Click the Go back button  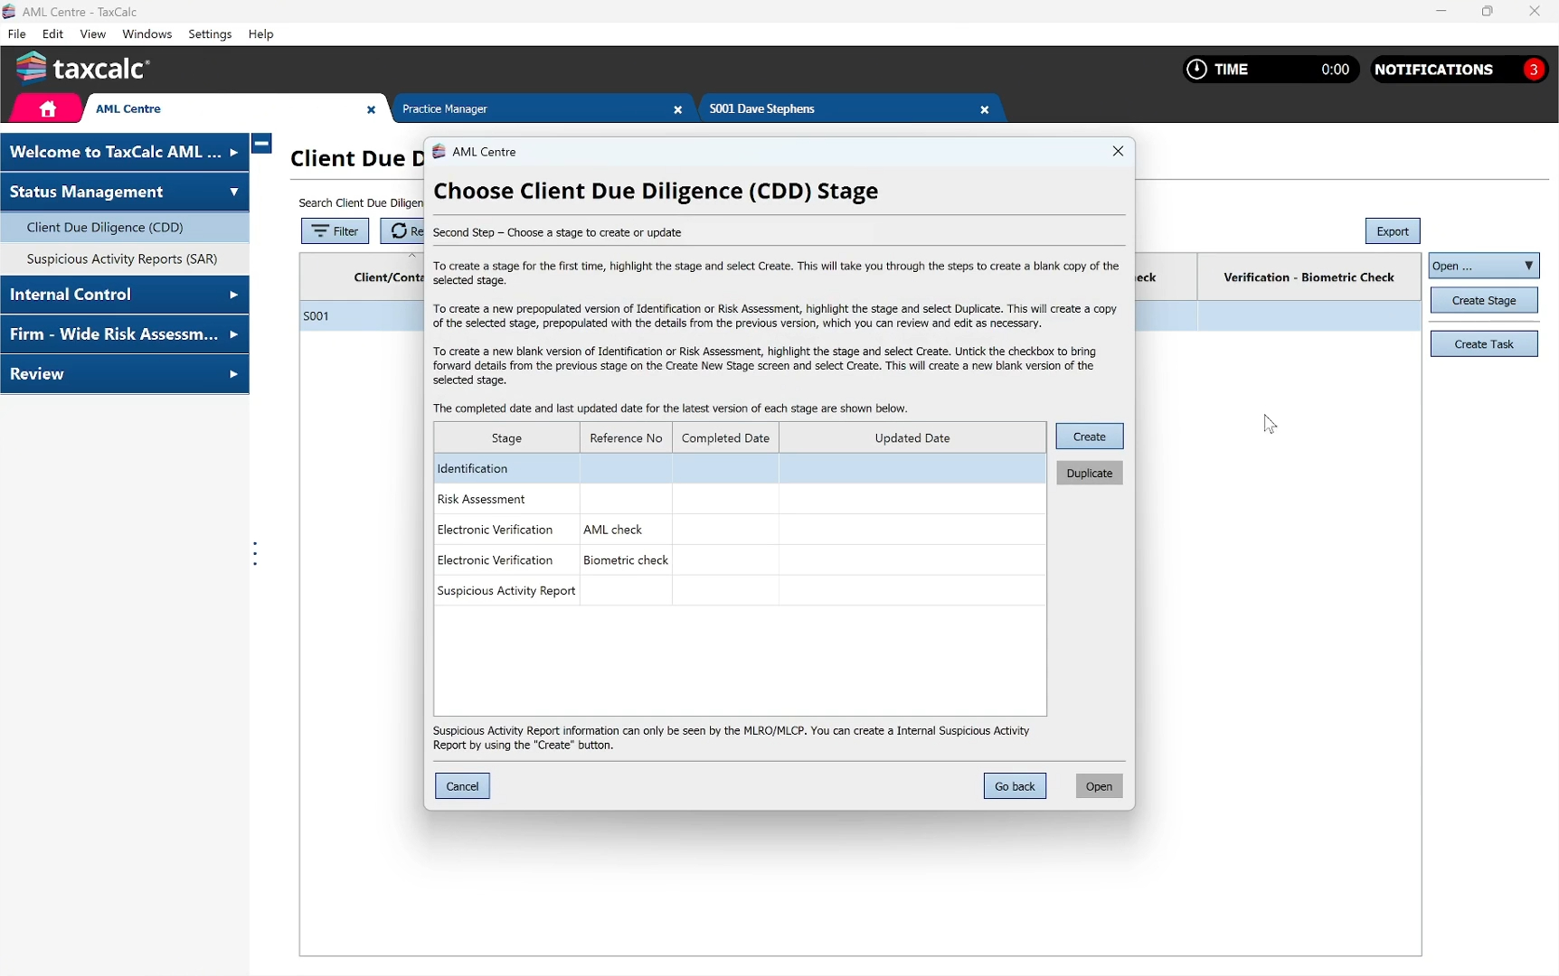(1015, 786)
